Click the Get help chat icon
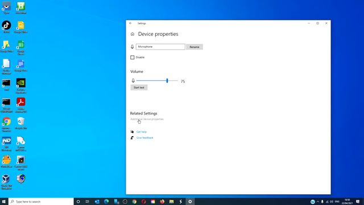This screenshot has width=364, height=205. (x=132, y=132)
